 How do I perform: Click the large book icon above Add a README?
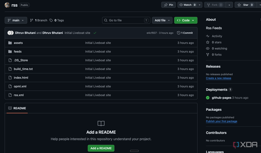coord(101,123)
